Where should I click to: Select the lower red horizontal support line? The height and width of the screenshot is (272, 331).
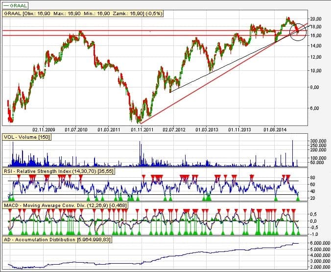tap(147, 36)
